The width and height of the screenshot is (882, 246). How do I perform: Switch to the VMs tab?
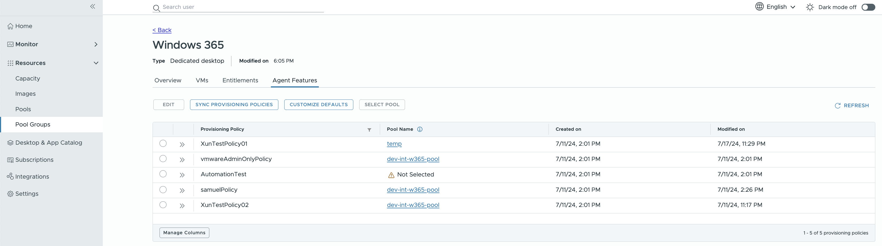point(202,80)
